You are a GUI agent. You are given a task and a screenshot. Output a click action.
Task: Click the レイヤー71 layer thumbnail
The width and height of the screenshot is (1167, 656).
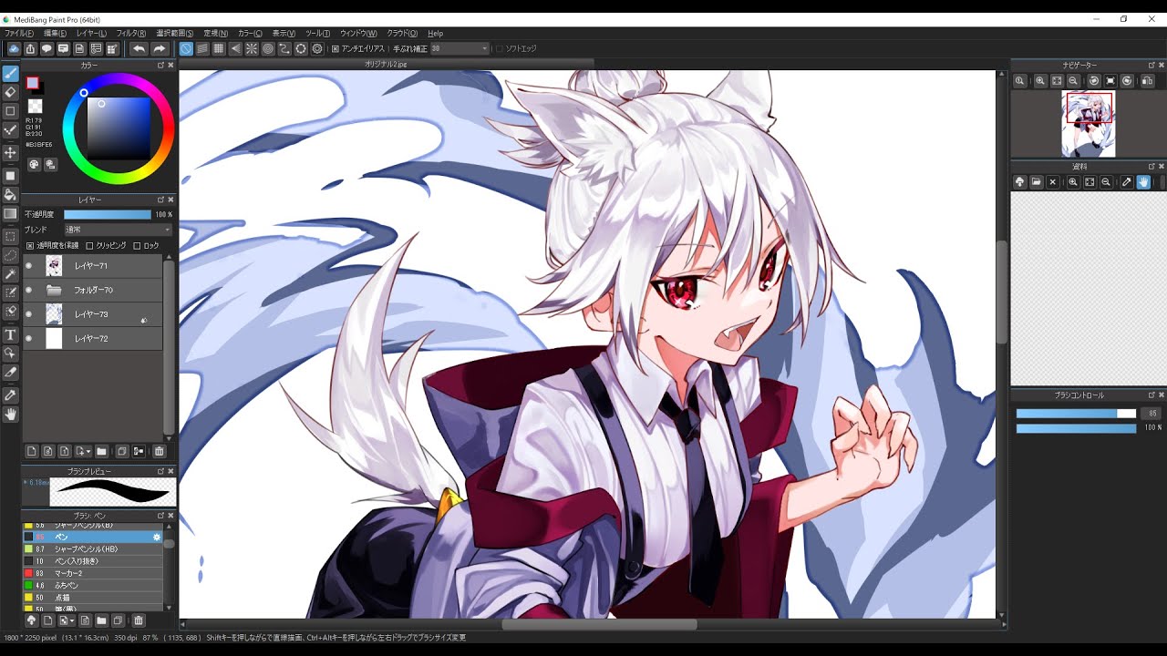[x=54, y=266]
